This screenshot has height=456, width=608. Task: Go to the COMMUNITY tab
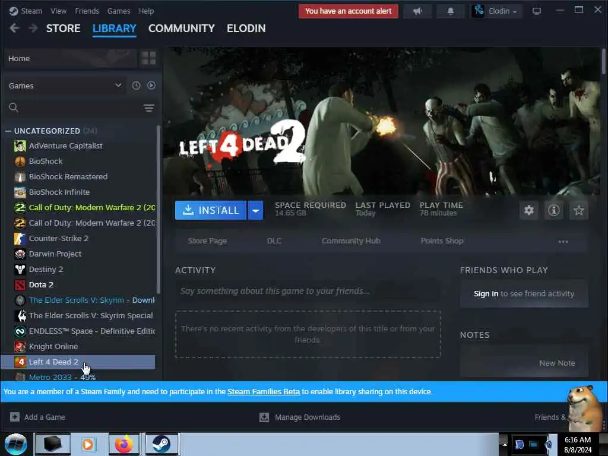(x=182, y=28)
